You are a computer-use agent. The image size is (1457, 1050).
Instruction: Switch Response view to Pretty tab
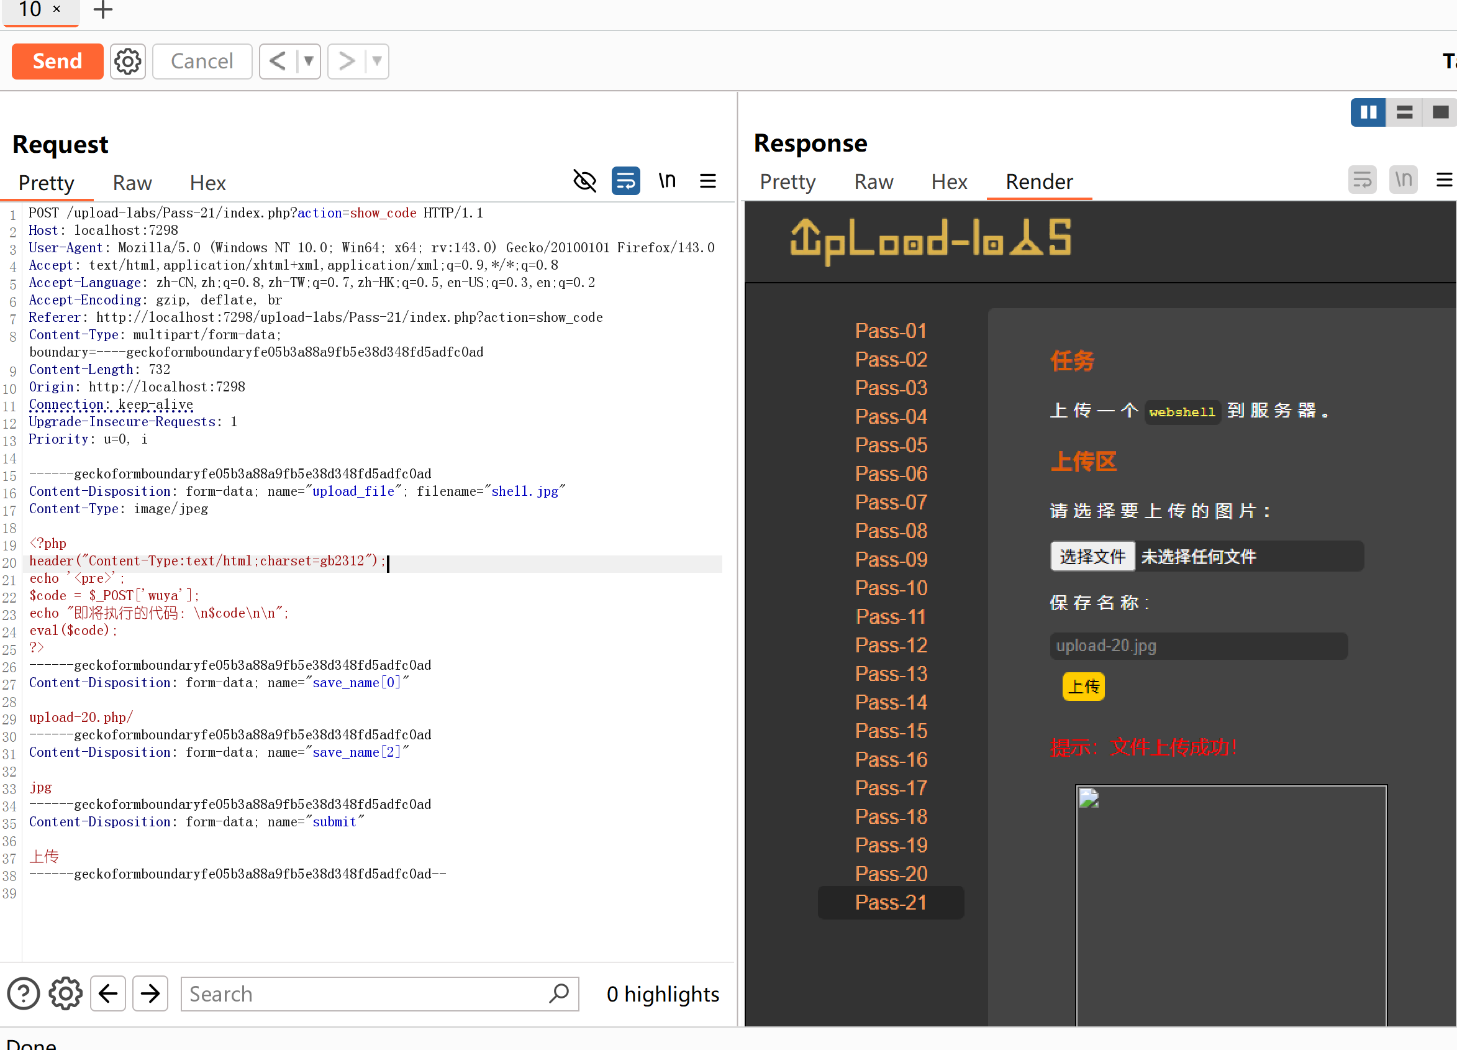coord(788,182)
